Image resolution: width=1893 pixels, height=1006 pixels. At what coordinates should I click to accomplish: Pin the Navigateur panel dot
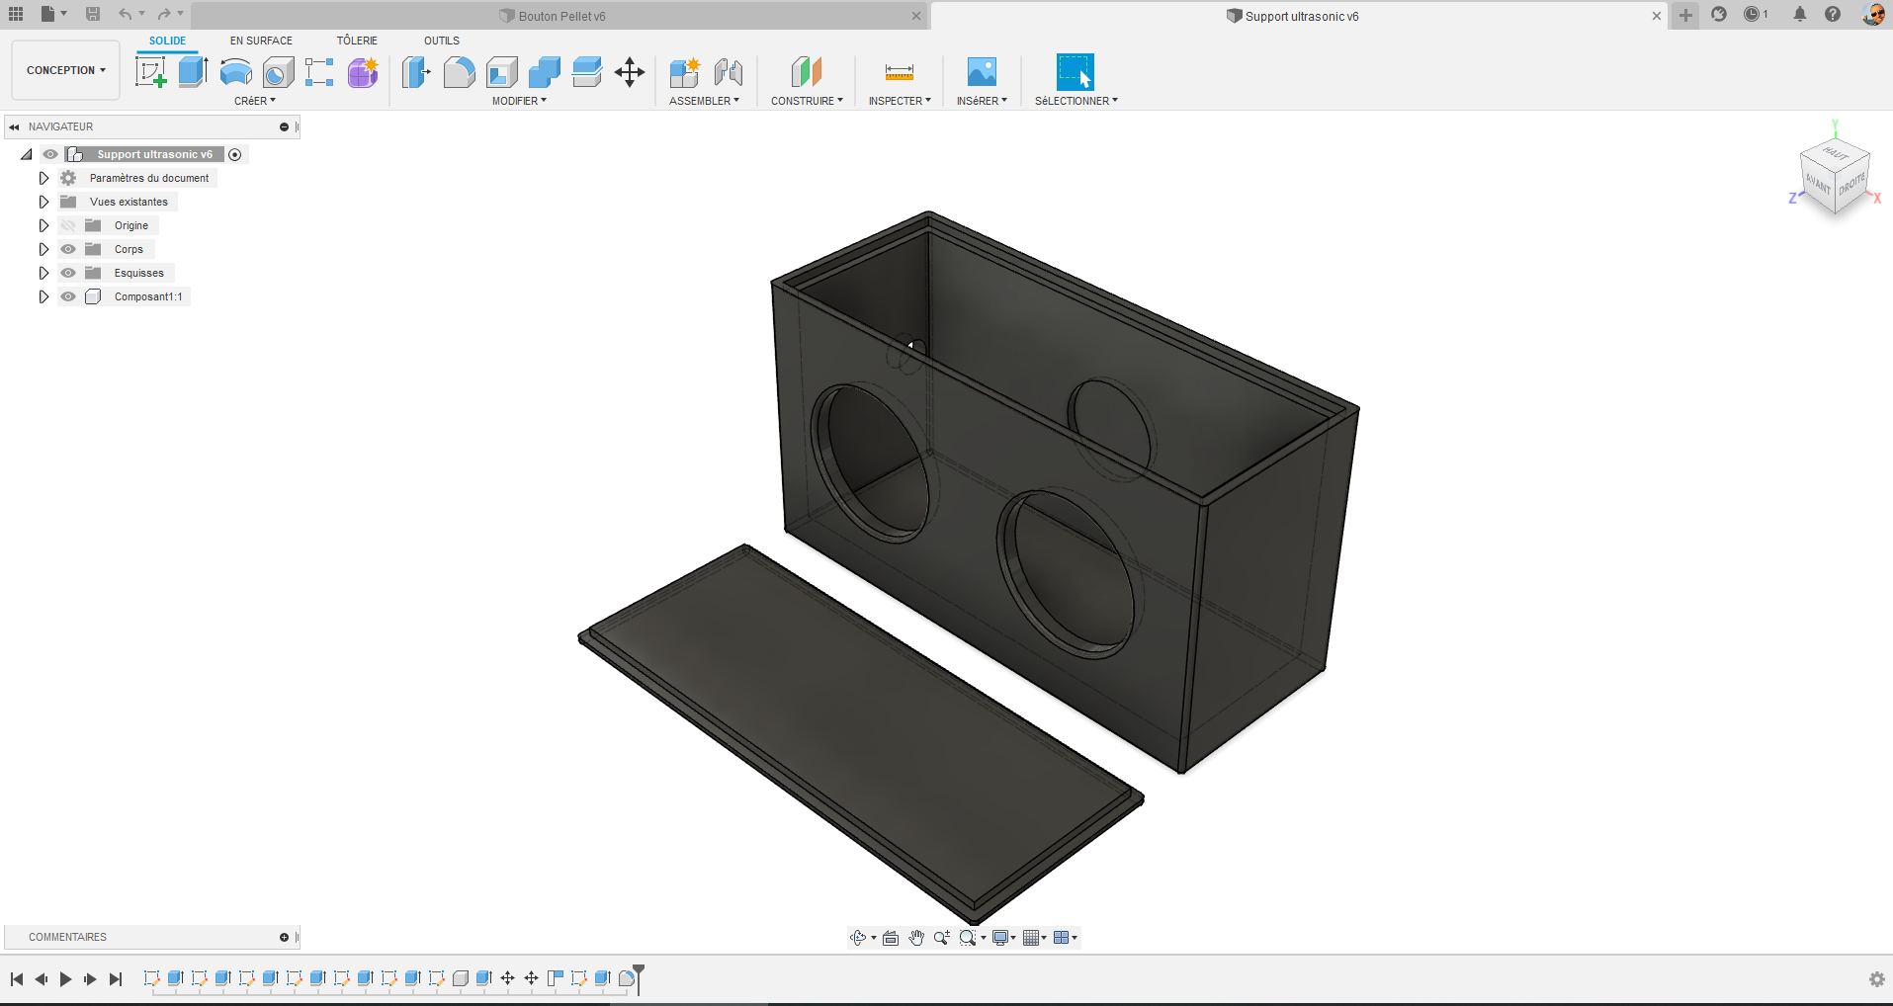click(x=284, y=126)
